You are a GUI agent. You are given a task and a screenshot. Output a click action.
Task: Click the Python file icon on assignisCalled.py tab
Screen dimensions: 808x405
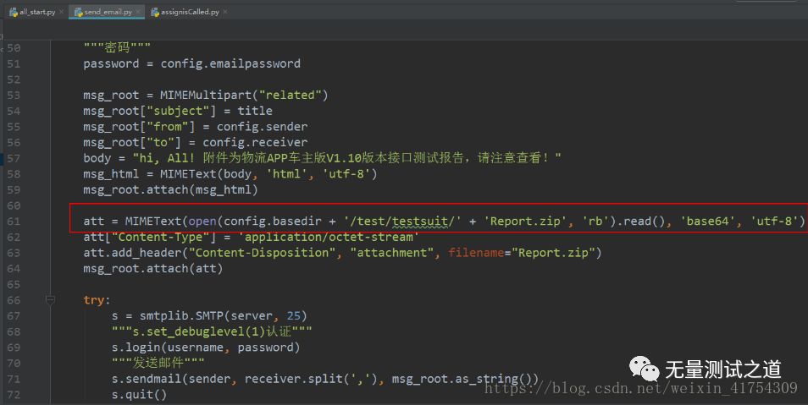tap(155, 12)
